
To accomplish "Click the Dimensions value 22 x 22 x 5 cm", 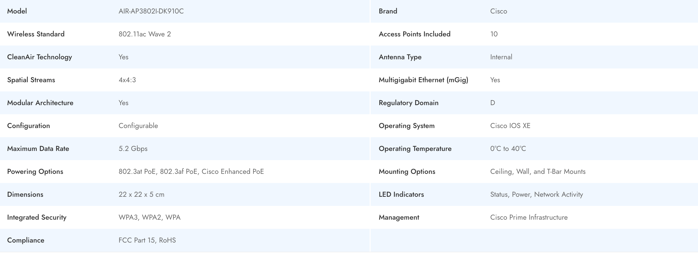I will click(x=141, y=194).
